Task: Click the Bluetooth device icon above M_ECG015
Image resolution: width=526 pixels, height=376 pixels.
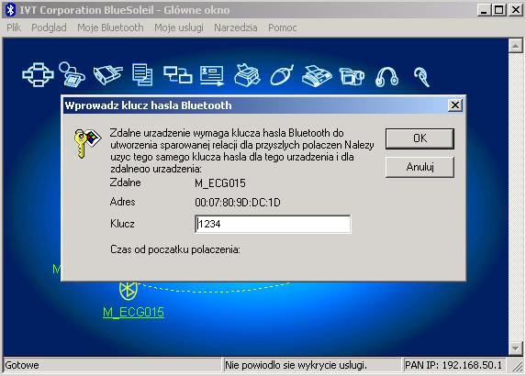Action: pos(129,291)
